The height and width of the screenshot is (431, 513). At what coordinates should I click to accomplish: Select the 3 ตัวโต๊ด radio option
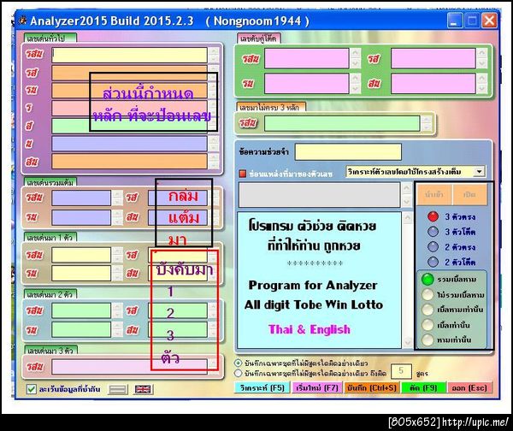(x=433, y=232)
